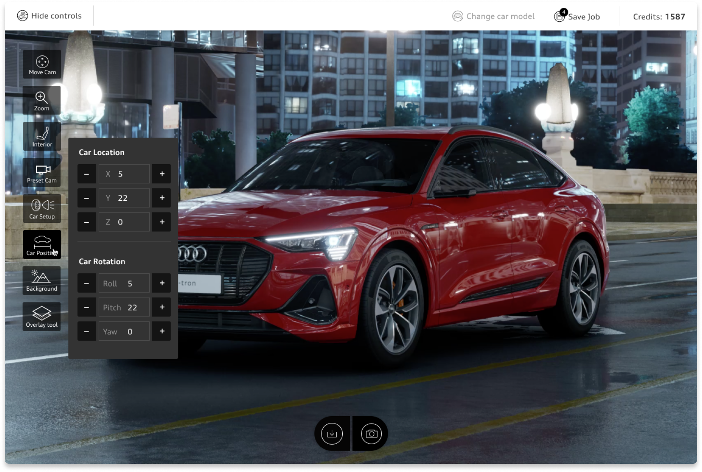The height and width of the screenshot is (472, 702).
Task: Open the Interior view tool
Action: coord(42,136)
